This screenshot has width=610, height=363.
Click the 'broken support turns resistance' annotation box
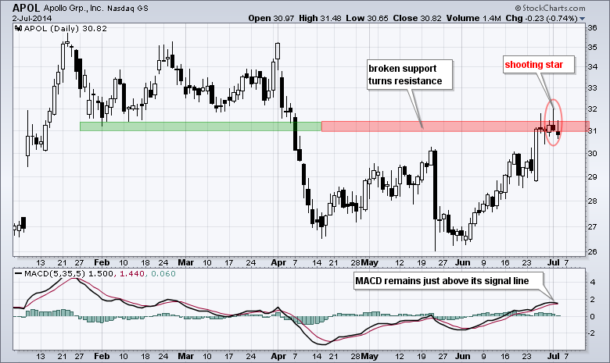[410, 75]
